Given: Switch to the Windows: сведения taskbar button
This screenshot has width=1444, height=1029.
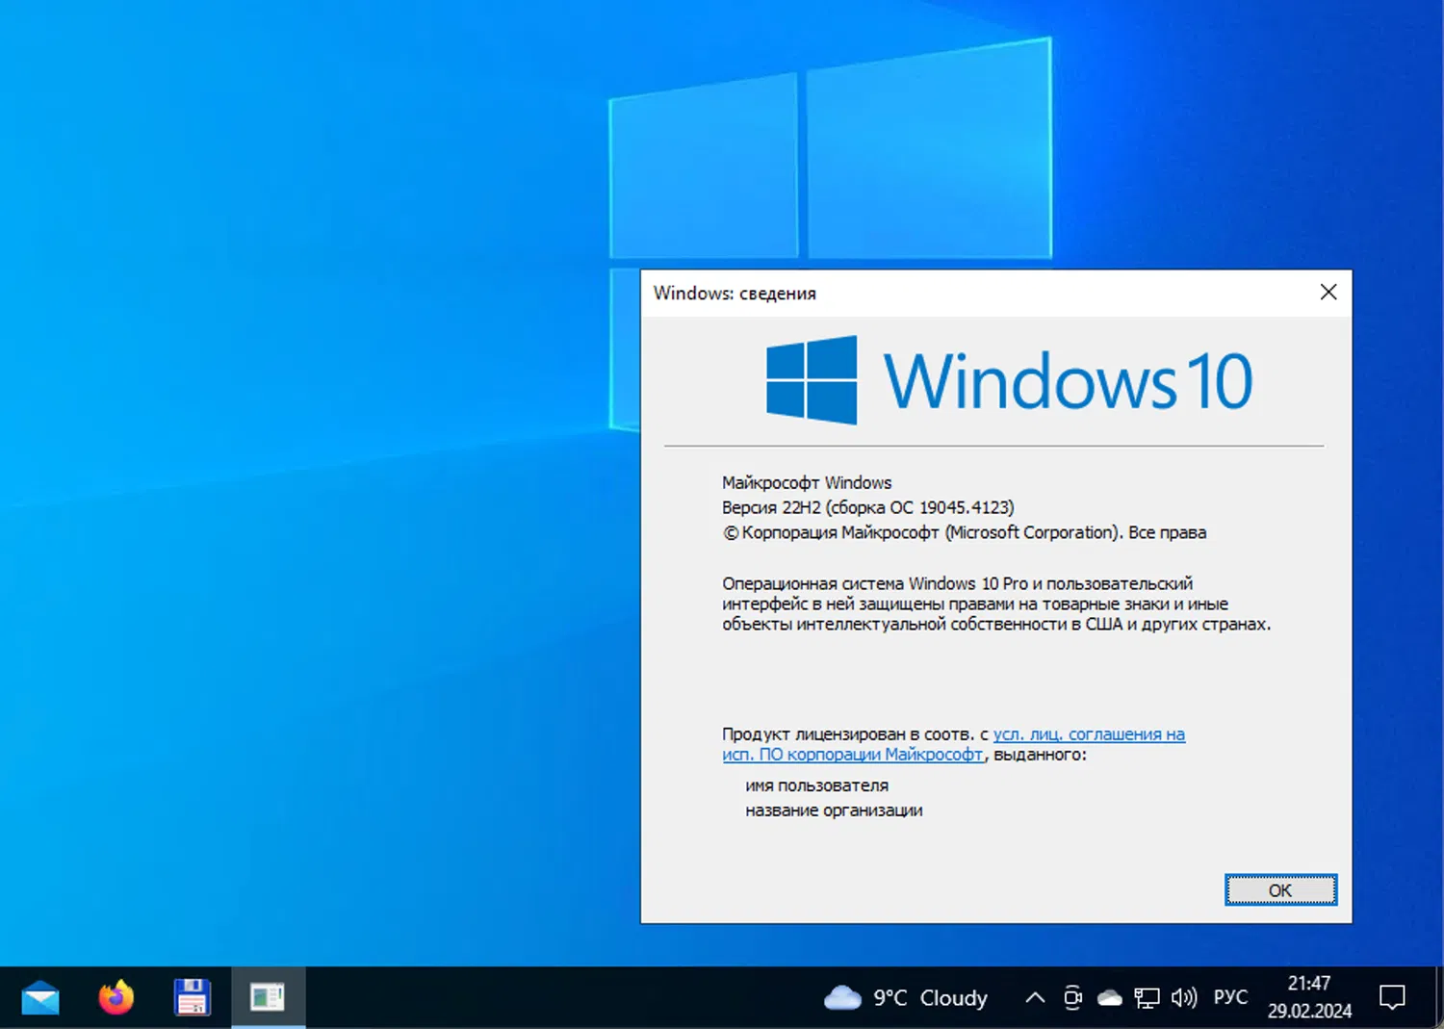Looking at the screenshot, I should point(269,997).
